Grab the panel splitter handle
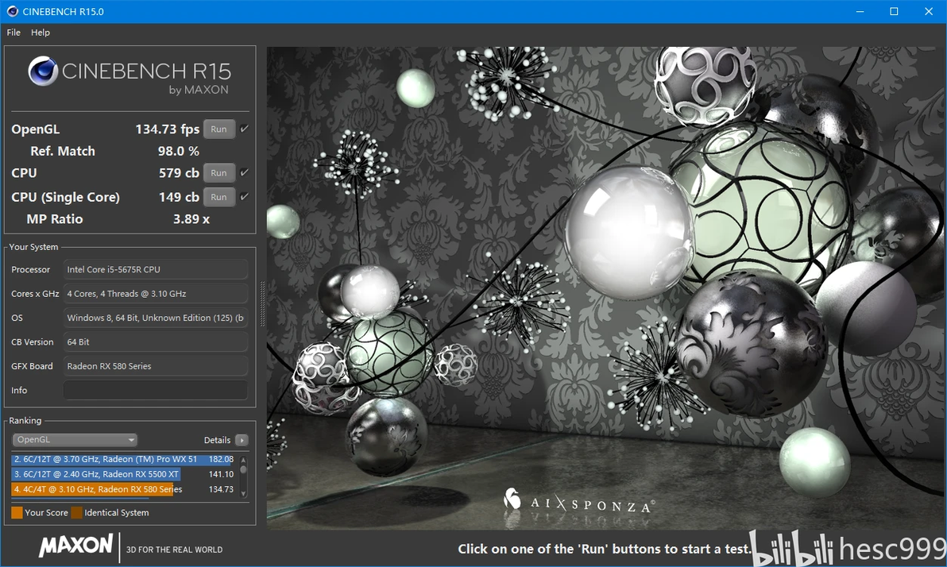This screenshot has width=947, height=567. [262, 304]
